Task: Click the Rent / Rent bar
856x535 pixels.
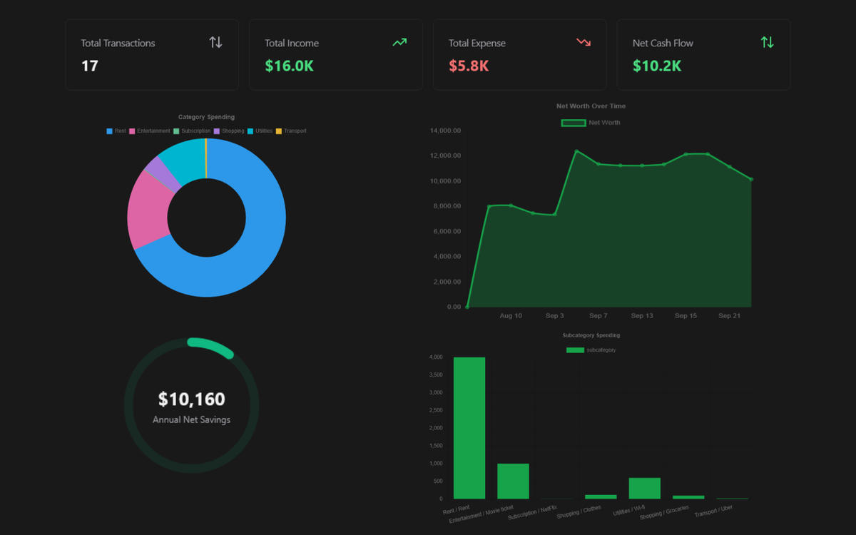Action: pos(469,428)
